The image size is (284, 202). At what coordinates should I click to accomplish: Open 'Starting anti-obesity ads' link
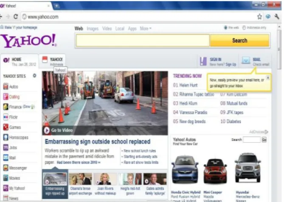141,156
